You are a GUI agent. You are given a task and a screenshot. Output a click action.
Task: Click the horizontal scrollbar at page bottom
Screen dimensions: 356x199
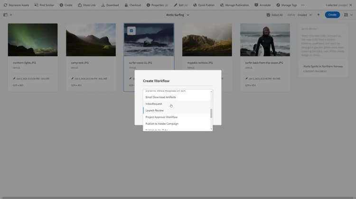[x=178, y=198]
